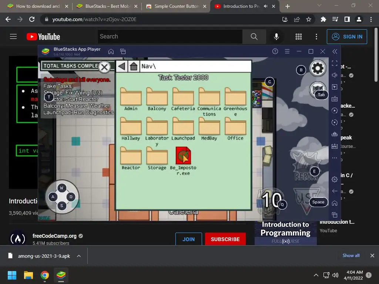Open the Greenhouse folder
The width and height of the screenshot is (379, 284).
(235, 97)
